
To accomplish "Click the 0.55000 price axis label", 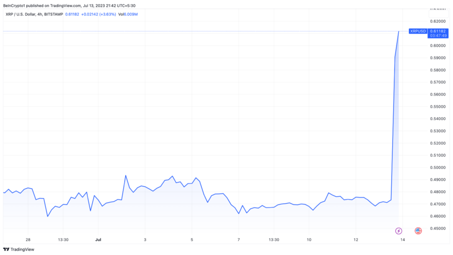I will point(436,106).
